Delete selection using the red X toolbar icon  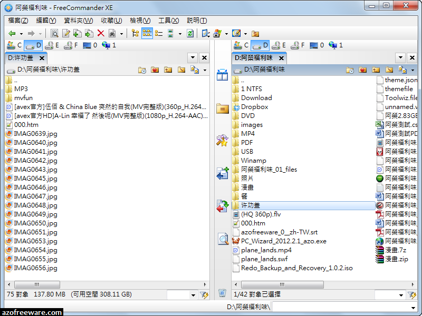click(99, 33)
